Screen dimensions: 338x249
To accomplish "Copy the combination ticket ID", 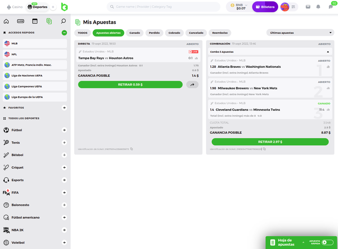I will (265, 149).
